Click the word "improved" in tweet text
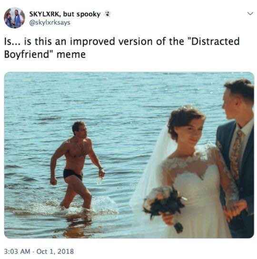This screenshot has width=257, height=259. tap(92, 42)
